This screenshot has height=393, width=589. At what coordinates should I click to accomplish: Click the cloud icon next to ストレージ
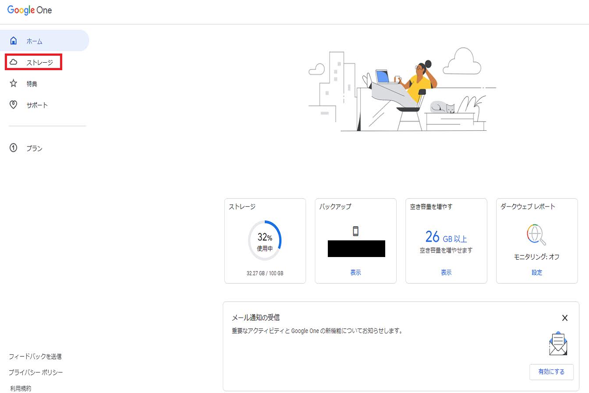[14, 62]
